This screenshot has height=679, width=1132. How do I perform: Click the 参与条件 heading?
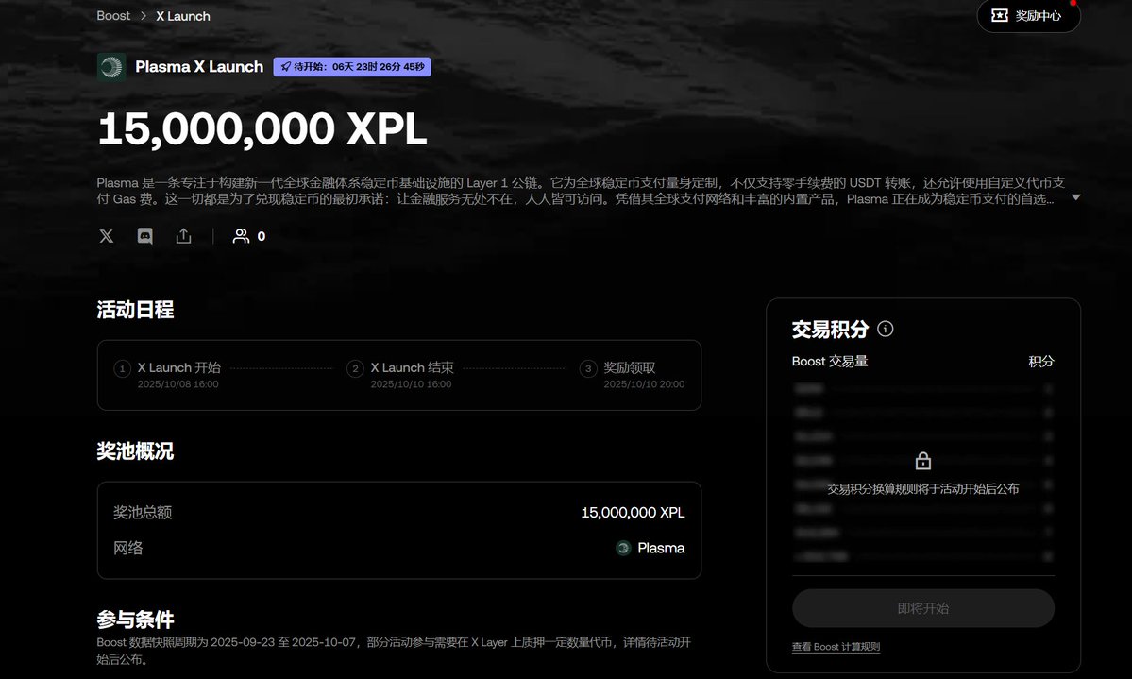[x=135, y=620]
